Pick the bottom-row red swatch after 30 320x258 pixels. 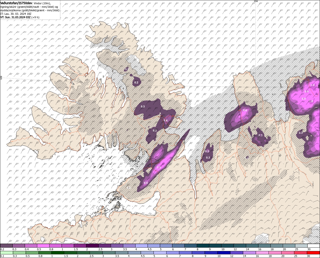coord(314,253)
